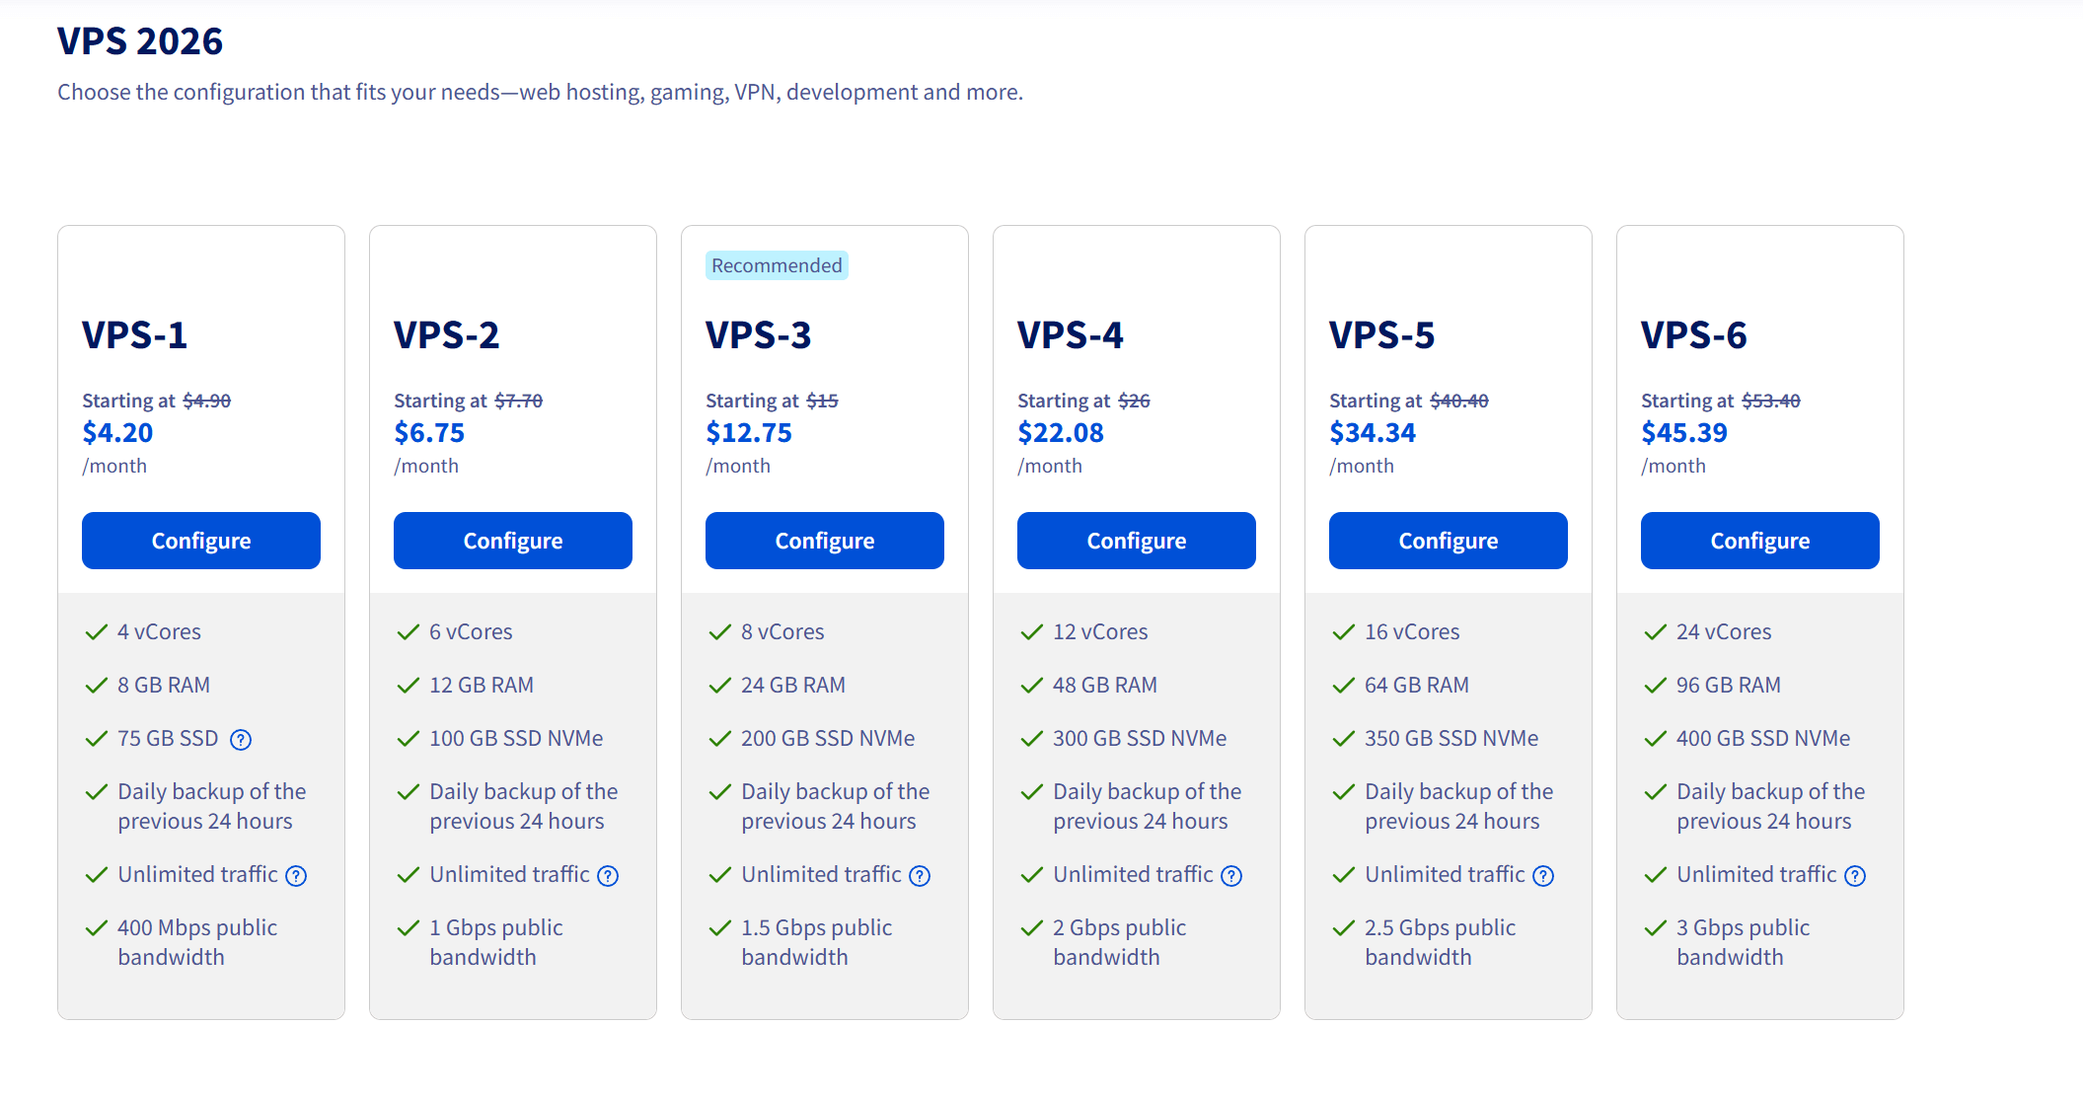This screenshot has width=2083, height=1098.
Task: Open VPS-4 Unlimited traffic tooltip icon
Action: (x=1231, y=876)
